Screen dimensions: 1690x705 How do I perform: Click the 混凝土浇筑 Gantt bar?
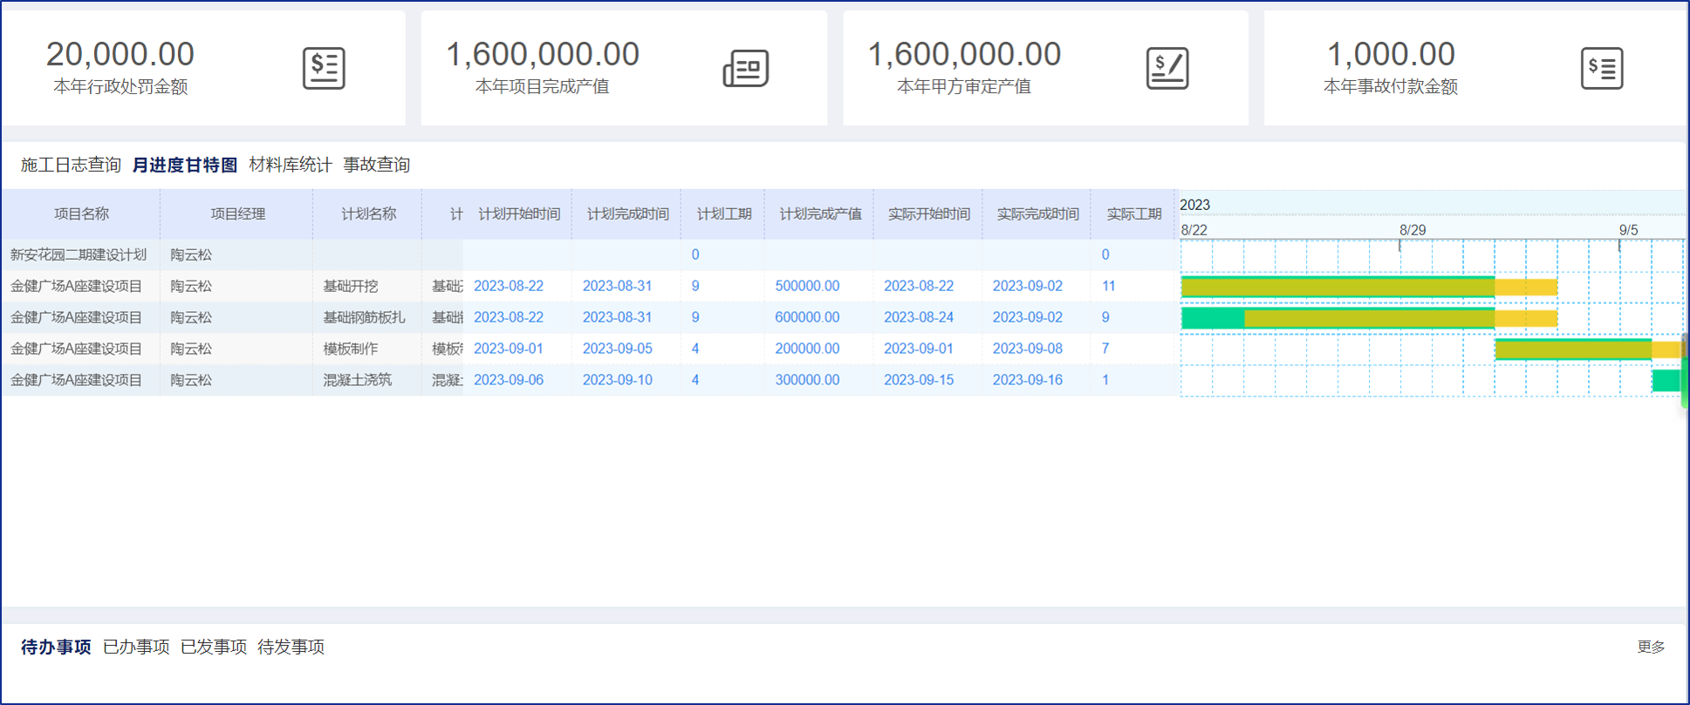click(x=1666, y=381)
